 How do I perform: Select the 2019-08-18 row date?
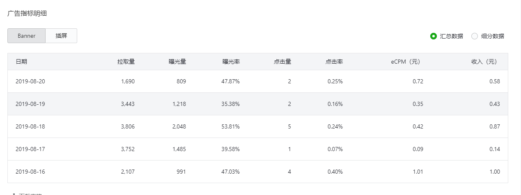click(x=30, y=126)
